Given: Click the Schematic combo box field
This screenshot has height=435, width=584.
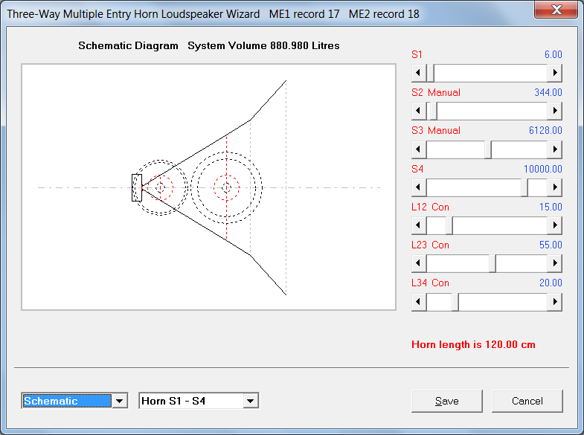Looking at the screenshot, I should pos(67,401).
